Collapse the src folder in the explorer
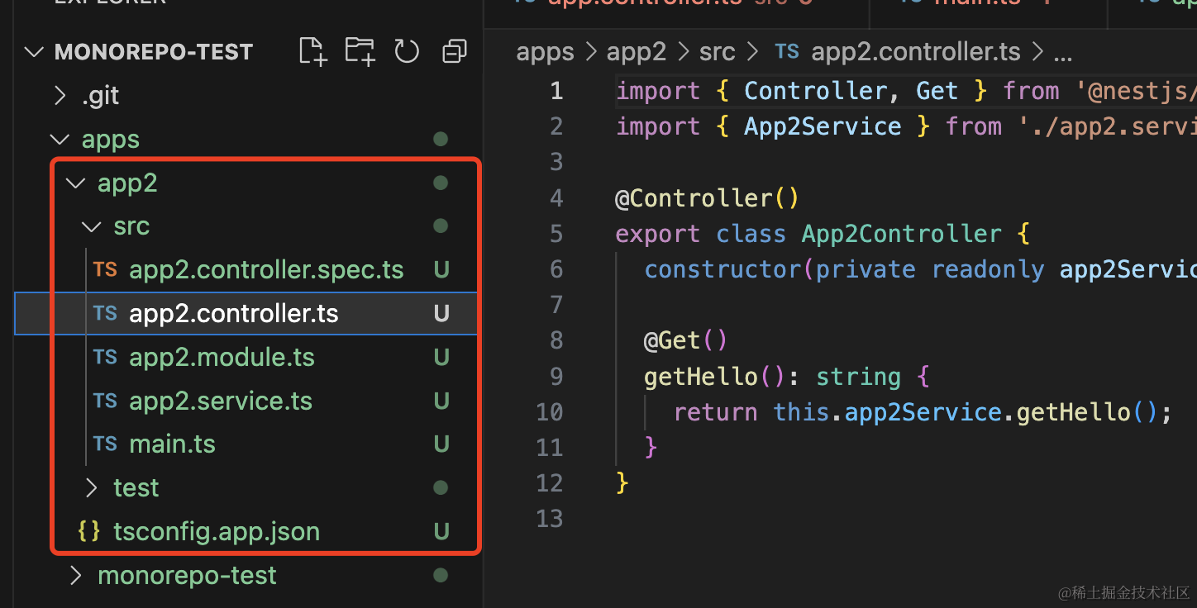 coord(92,226)
